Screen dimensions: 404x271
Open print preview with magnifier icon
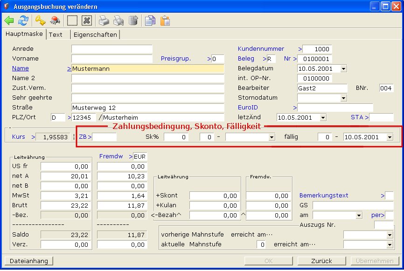[x=118, y=20]
